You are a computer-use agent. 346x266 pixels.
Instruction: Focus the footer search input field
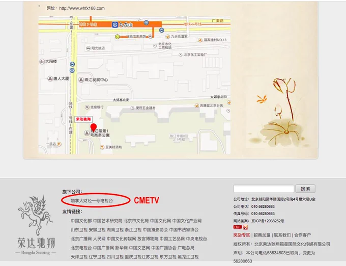(264, 189)
